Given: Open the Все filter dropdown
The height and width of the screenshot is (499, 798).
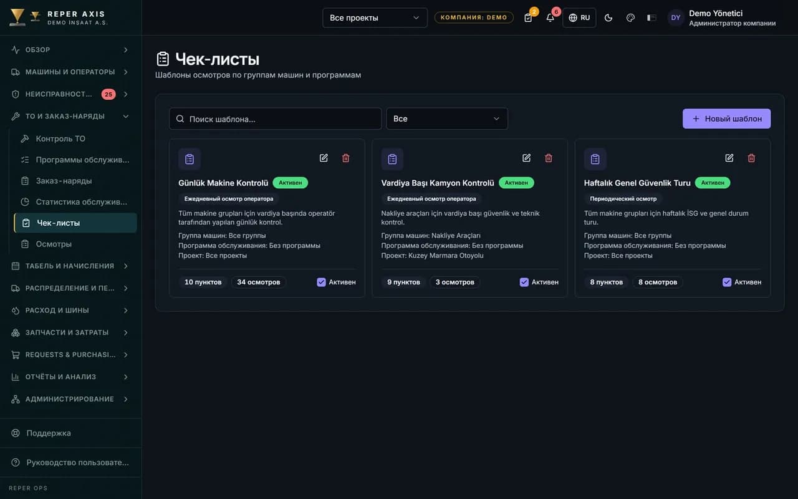Looking at the screenshot, I should 447,119.
